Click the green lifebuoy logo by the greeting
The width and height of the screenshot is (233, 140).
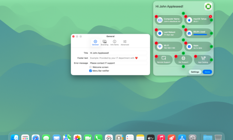pos(208,6)
